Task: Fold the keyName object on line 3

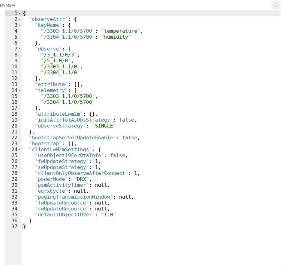Action: 20,25
